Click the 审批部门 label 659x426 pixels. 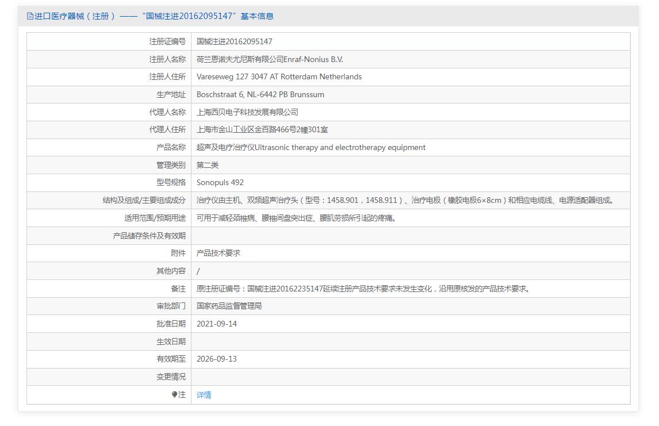coord(171,306)
